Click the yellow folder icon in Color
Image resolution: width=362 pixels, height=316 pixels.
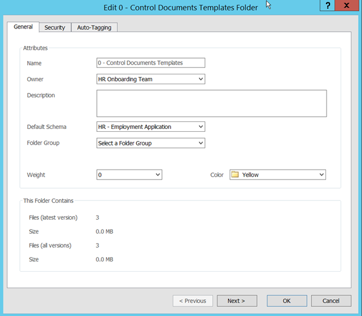pyautogui.click(x=235, y=174)
